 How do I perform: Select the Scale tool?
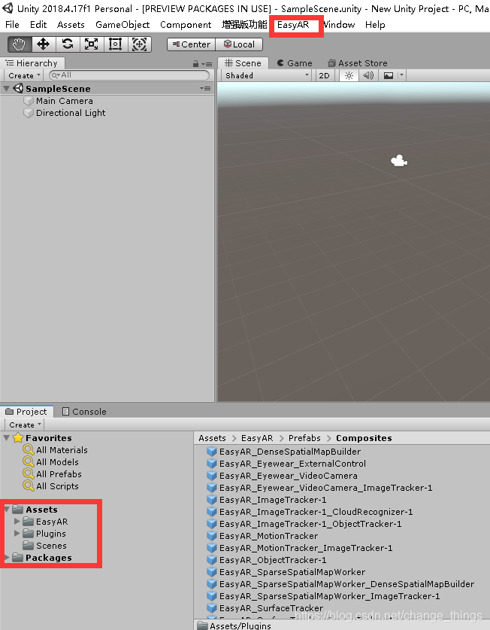92,44
